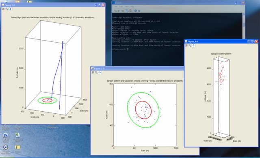Minimize the Octave window
The height and width of the screenshot is (158, 260).
click(236, 3)
